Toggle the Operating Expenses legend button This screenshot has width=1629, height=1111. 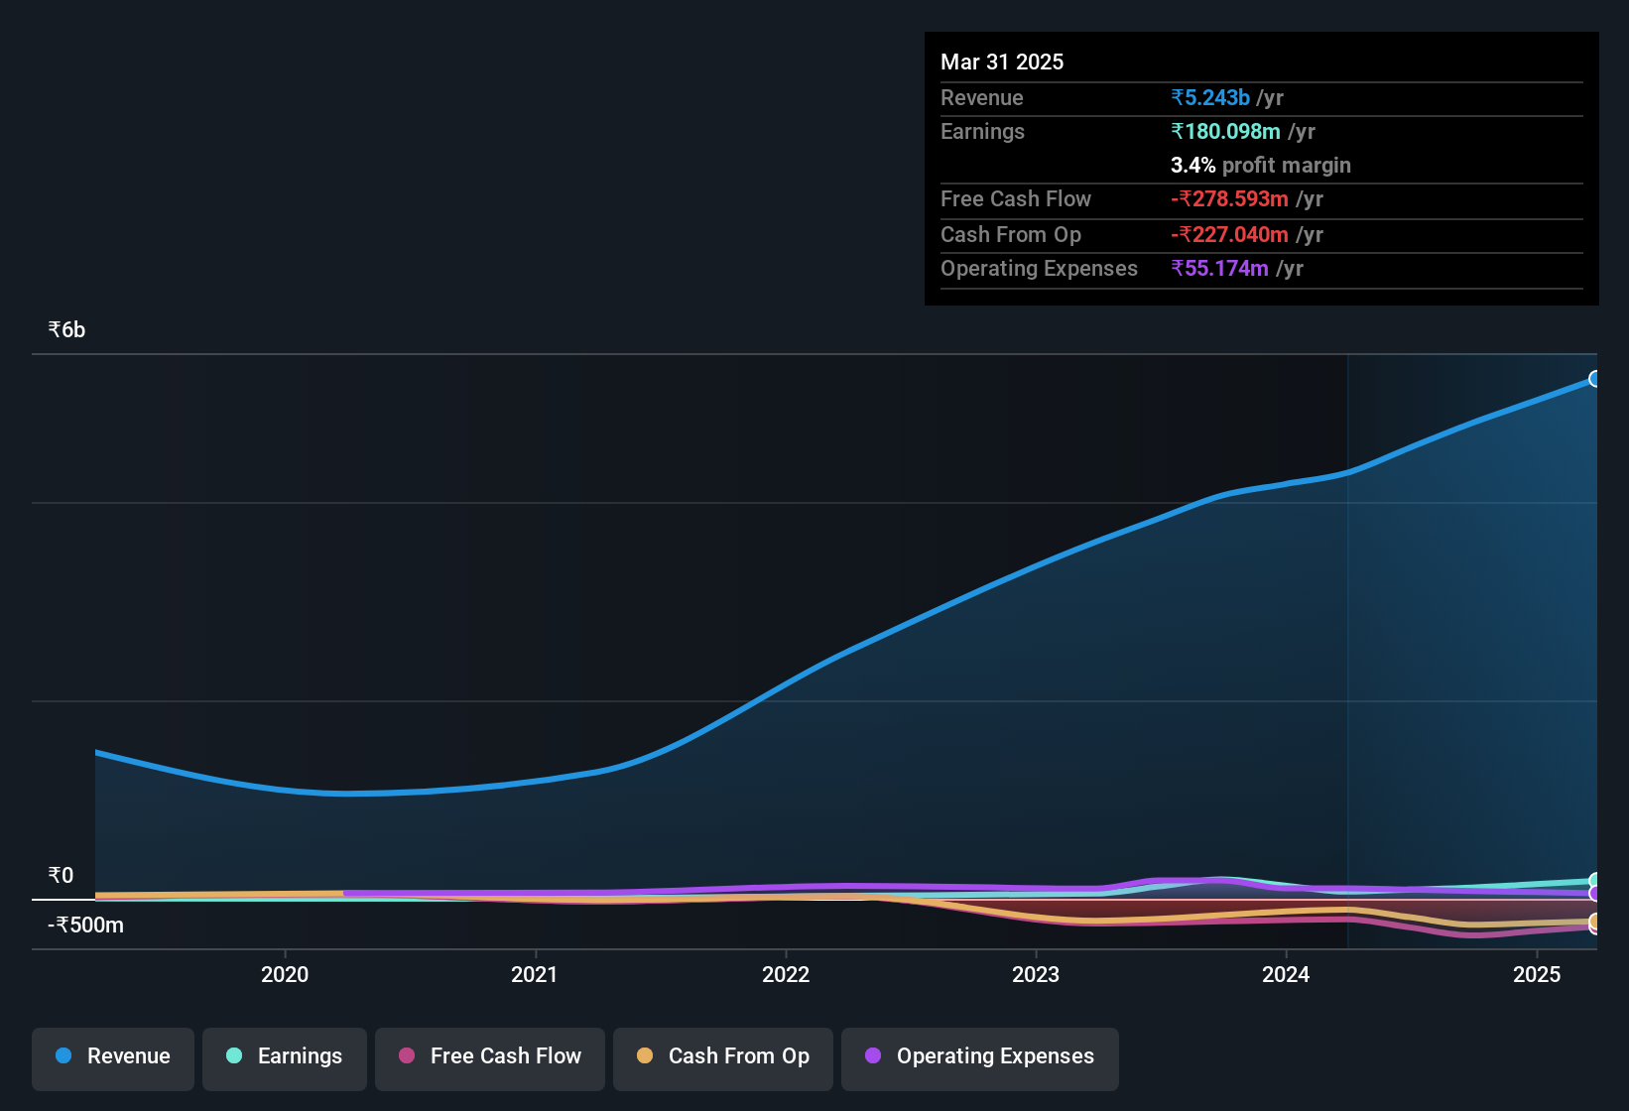[980, 1059]
